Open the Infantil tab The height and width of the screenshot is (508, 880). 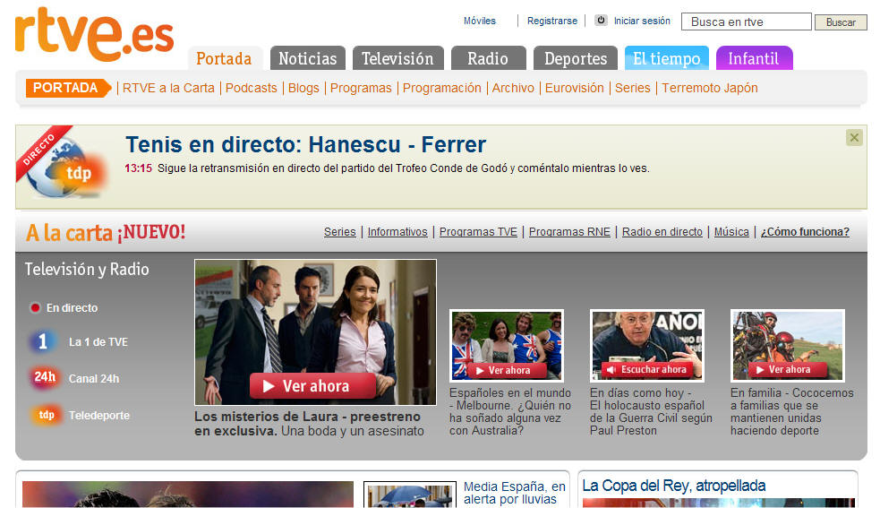(754, 58)
